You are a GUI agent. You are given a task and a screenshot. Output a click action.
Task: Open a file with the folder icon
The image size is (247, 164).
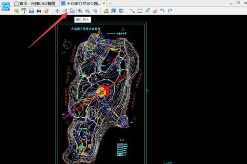[x=16, y=11]
